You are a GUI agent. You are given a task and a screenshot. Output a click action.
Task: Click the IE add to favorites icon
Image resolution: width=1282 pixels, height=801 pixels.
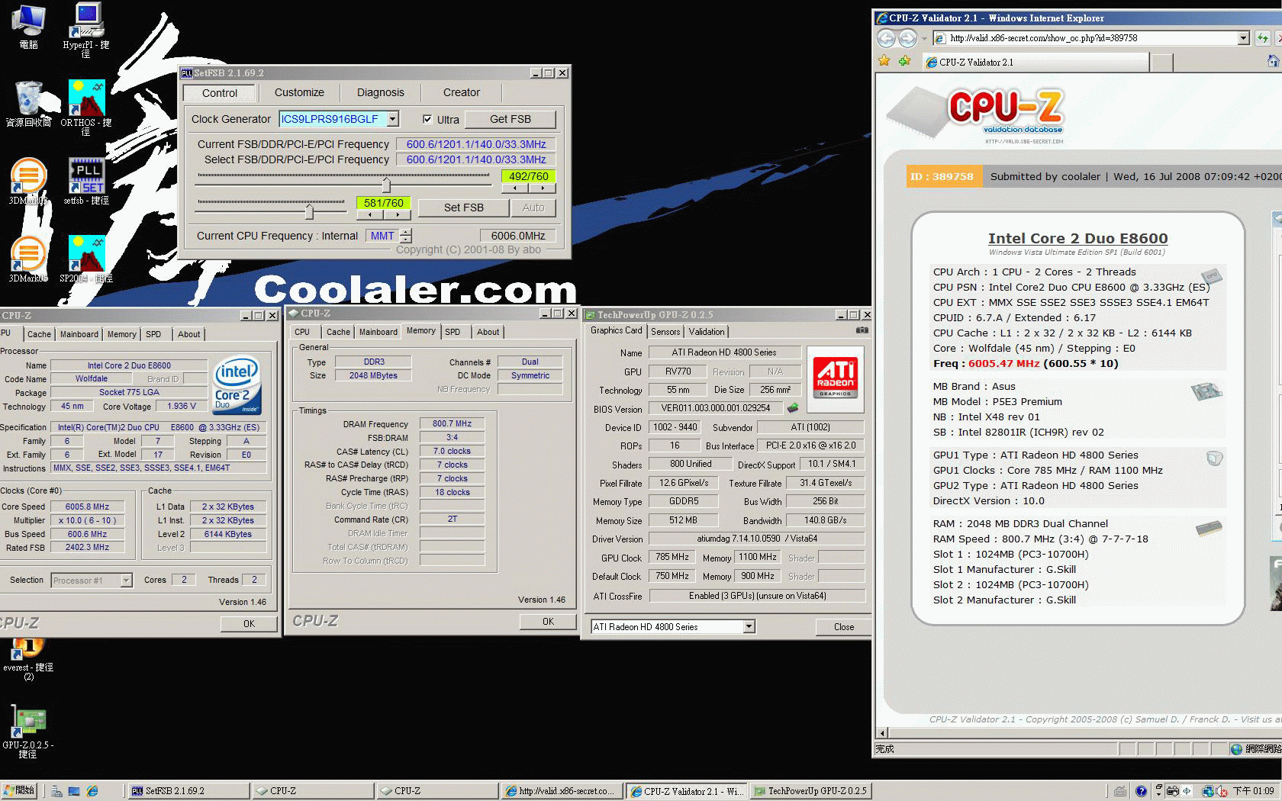(904, 61)
